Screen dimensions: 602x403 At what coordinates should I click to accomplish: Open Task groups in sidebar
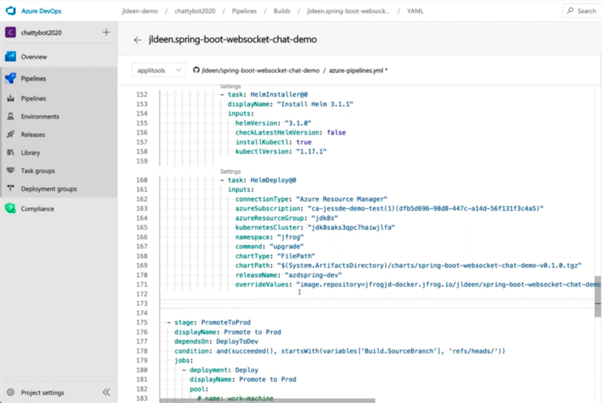click(x=38, y=171)
